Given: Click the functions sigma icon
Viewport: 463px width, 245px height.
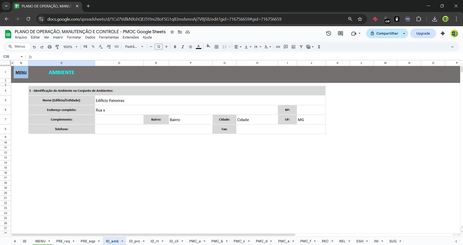Looking at the screenshot, I should coord(319,47).
